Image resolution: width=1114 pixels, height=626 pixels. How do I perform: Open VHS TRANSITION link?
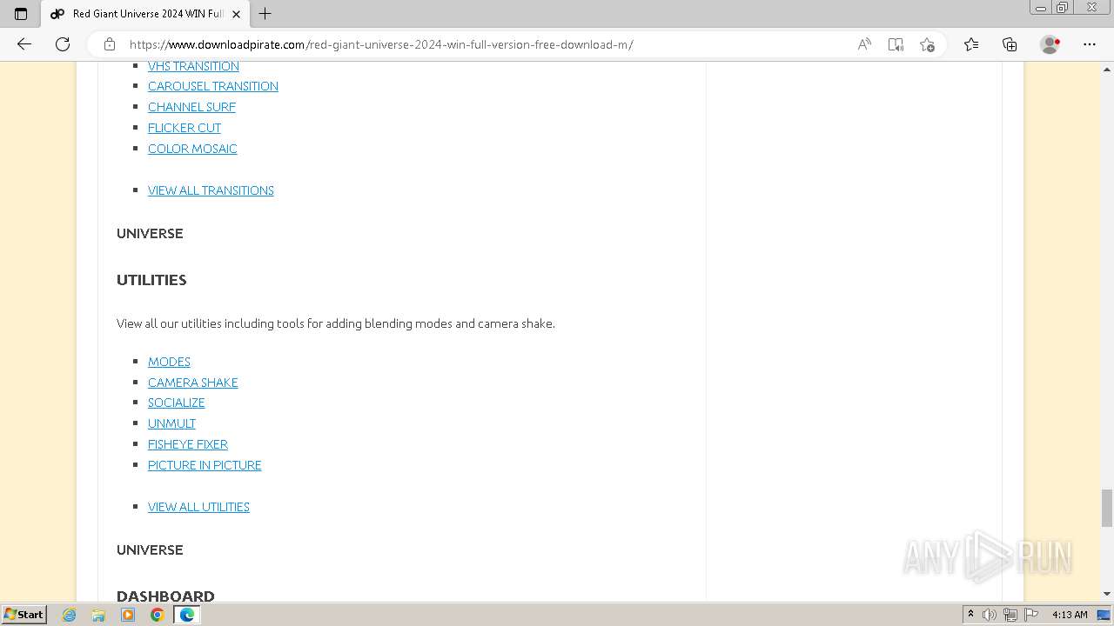193,66
